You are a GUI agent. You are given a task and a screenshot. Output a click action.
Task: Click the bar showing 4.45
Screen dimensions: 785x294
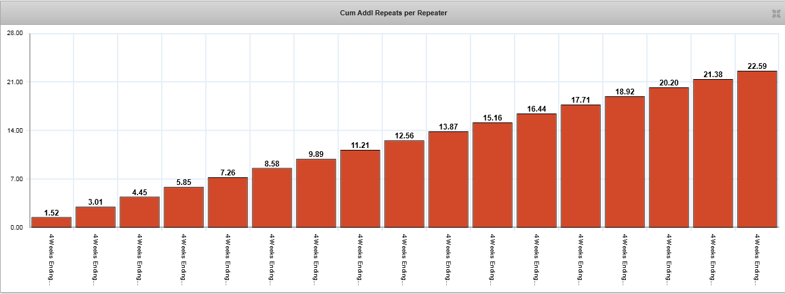[139, 212]
